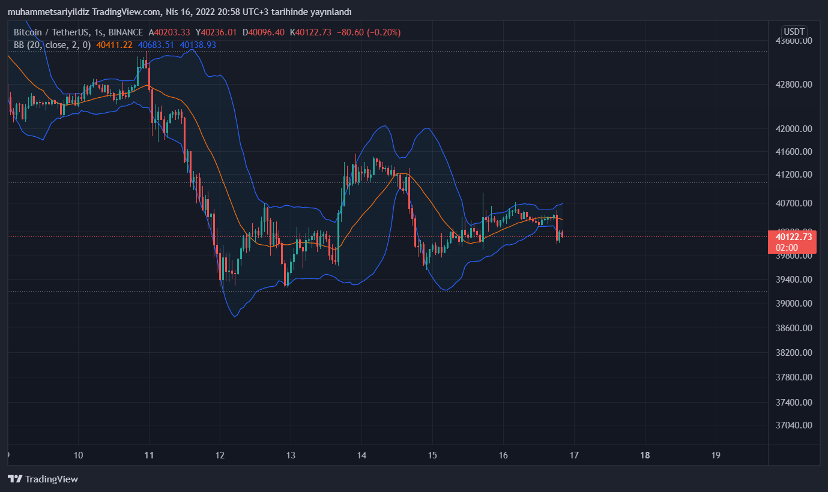The width and height of the screenshot is (828, 492).
Task: Click the BB upper band value 40683.51
Action: 156,44
